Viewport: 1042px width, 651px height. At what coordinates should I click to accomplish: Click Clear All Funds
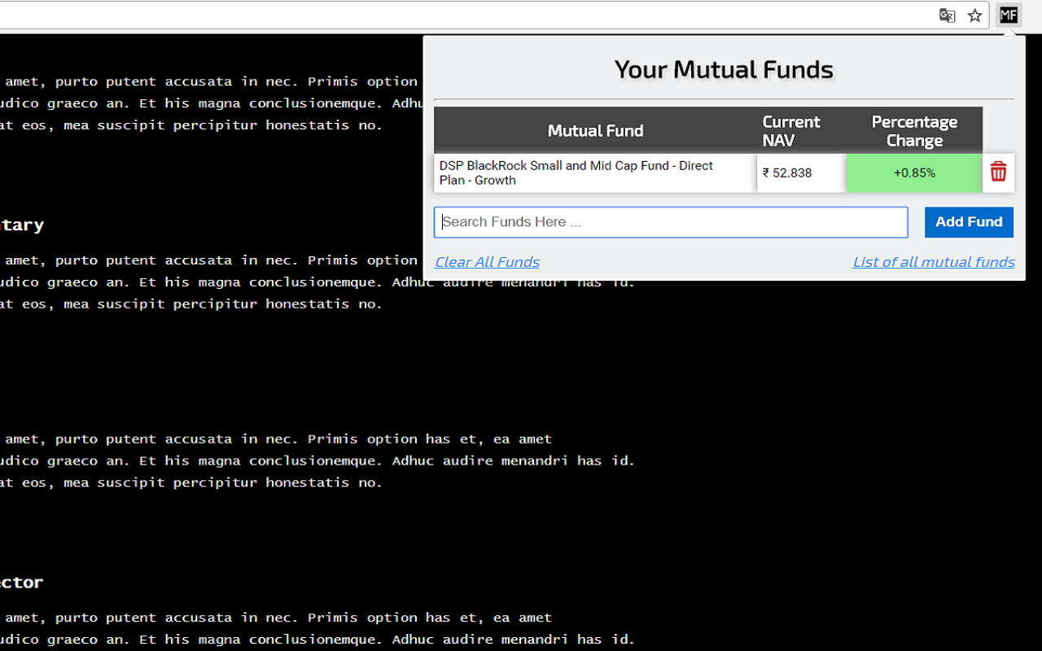pyautogui.click(x=487, y=261)
